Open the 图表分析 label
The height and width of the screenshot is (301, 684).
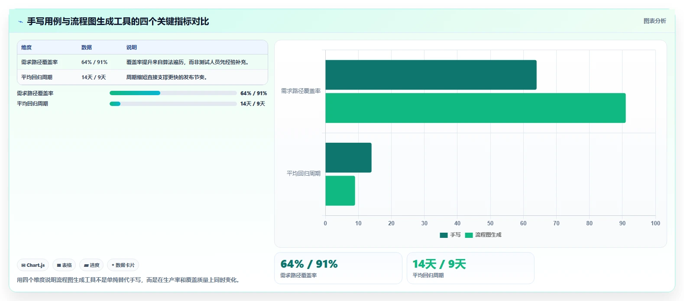[x=655, y=21]
